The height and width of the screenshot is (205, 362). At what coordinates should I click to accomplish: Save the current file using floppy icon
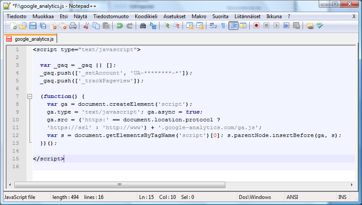click(33, 26)
